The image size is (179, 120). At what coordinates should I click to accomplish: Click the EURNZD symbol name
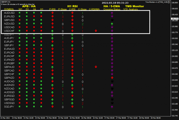tap(9, 60)
